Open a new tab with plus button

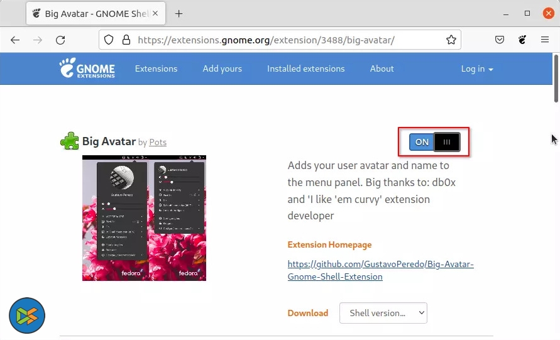179,14
